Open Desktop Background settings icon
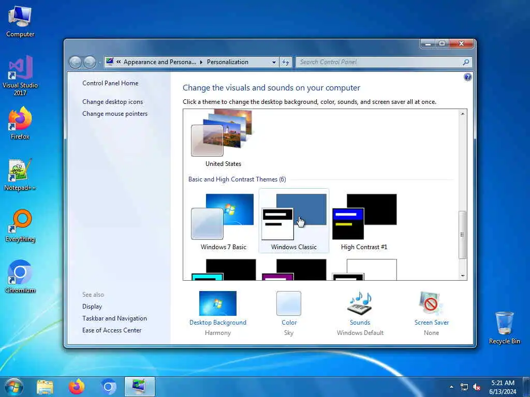Image resolution: width=530 pixels, height=397 pixels. (218, 303)
